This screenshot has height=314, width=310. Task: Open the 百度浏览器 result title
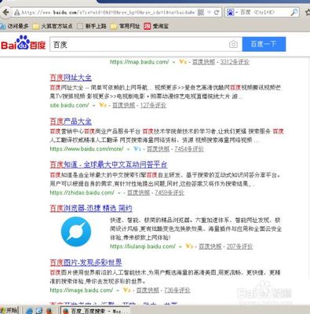[91, 208]
